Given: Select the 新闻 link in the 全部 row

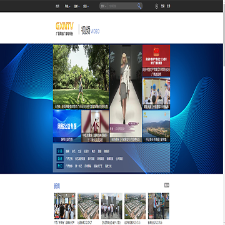Looking at the screenshot, I should pos(67,151).
